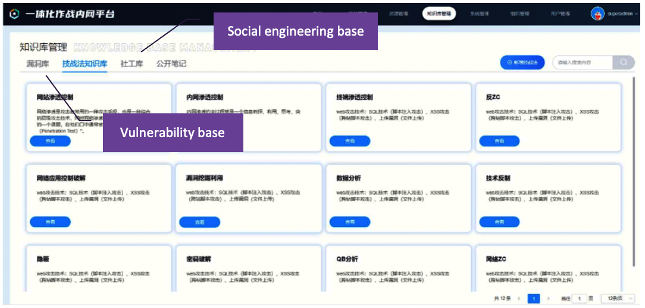Open the 公开笔记 tab
The width and height of the screenshot is (645, 308).
point(171,63)
